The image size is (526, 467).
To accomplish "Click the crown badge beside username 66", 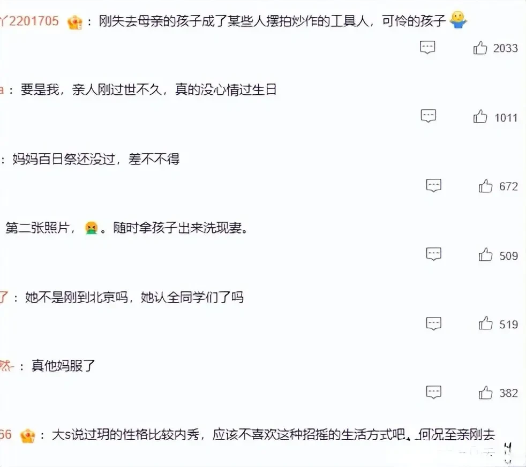I will pos(27,435).
